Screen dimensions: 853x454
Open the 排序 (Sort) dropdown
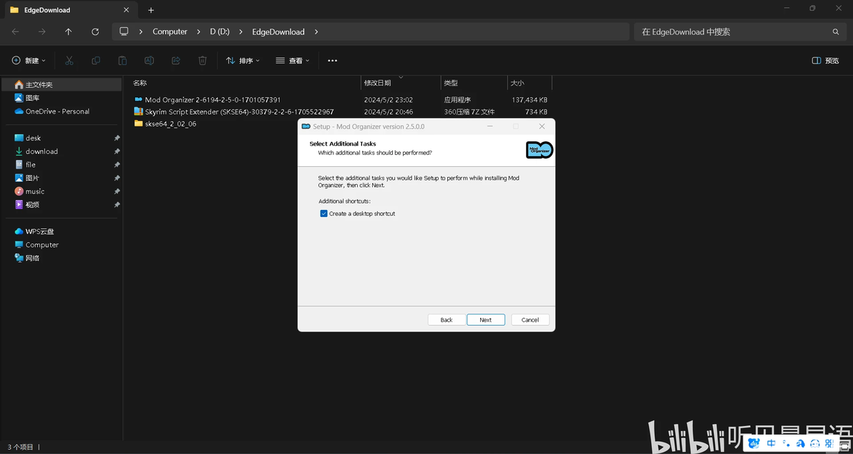coord(243,60)
